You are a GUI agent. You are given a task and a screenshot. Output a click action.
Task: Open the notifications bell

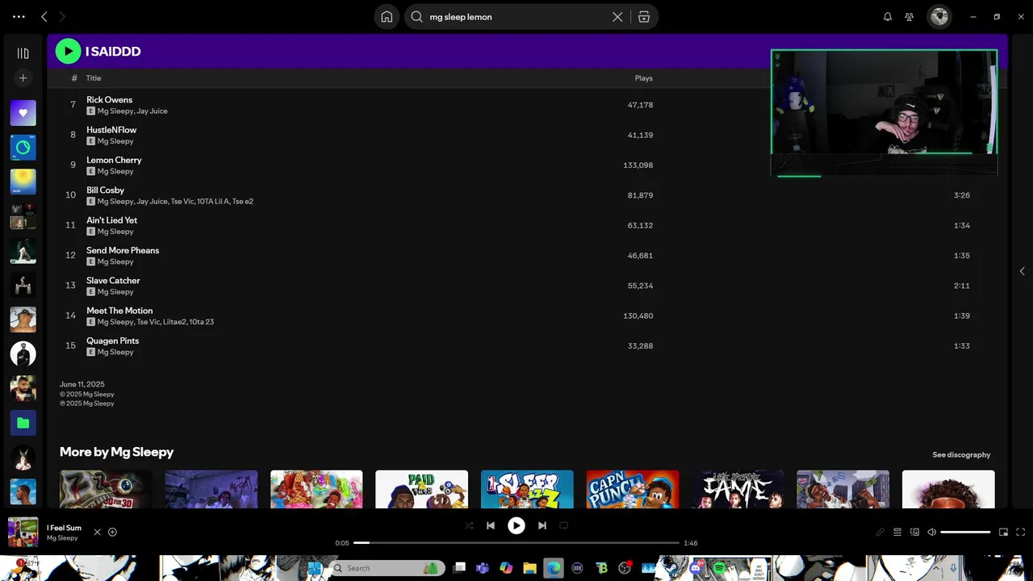(x=888, y=16)
